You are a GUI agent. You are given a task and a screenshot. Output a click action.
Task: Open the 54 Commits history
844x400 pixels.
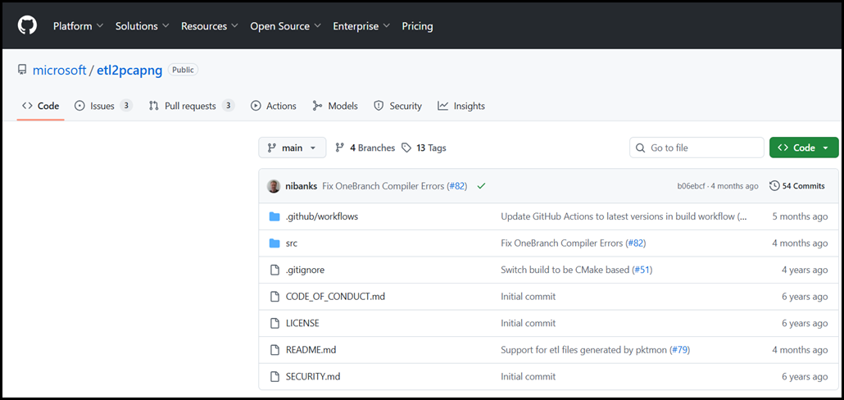pyautogui.click(x=797, y=186)
